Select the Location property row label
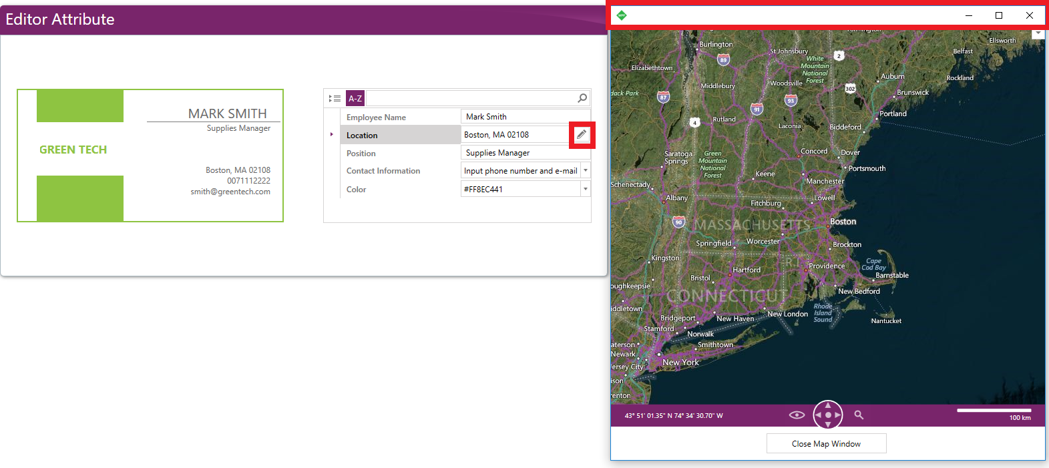This screenshot has width=1049, height=468. pyautogui.click(x=362, y=136)
